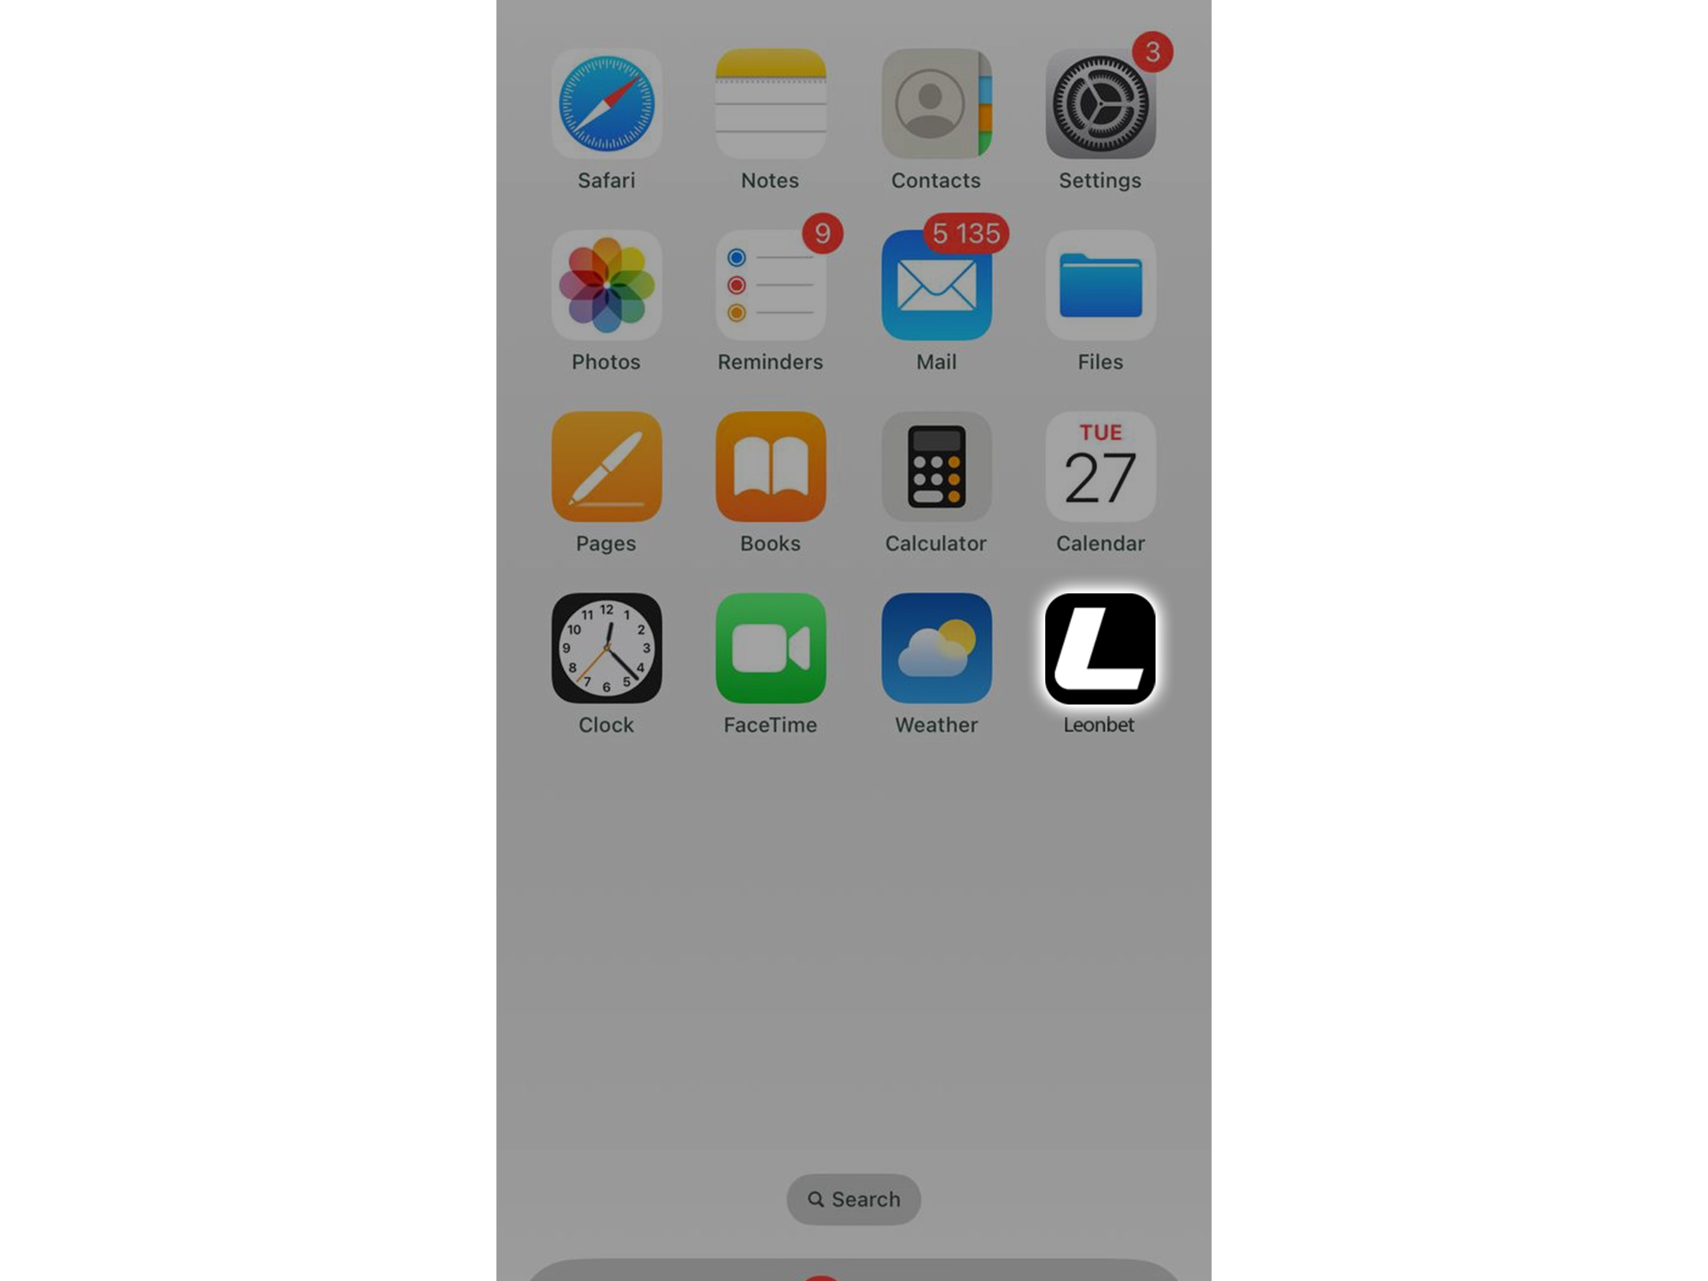
Task: Tap the Search bar at bottom
Action: [854, 1199]
